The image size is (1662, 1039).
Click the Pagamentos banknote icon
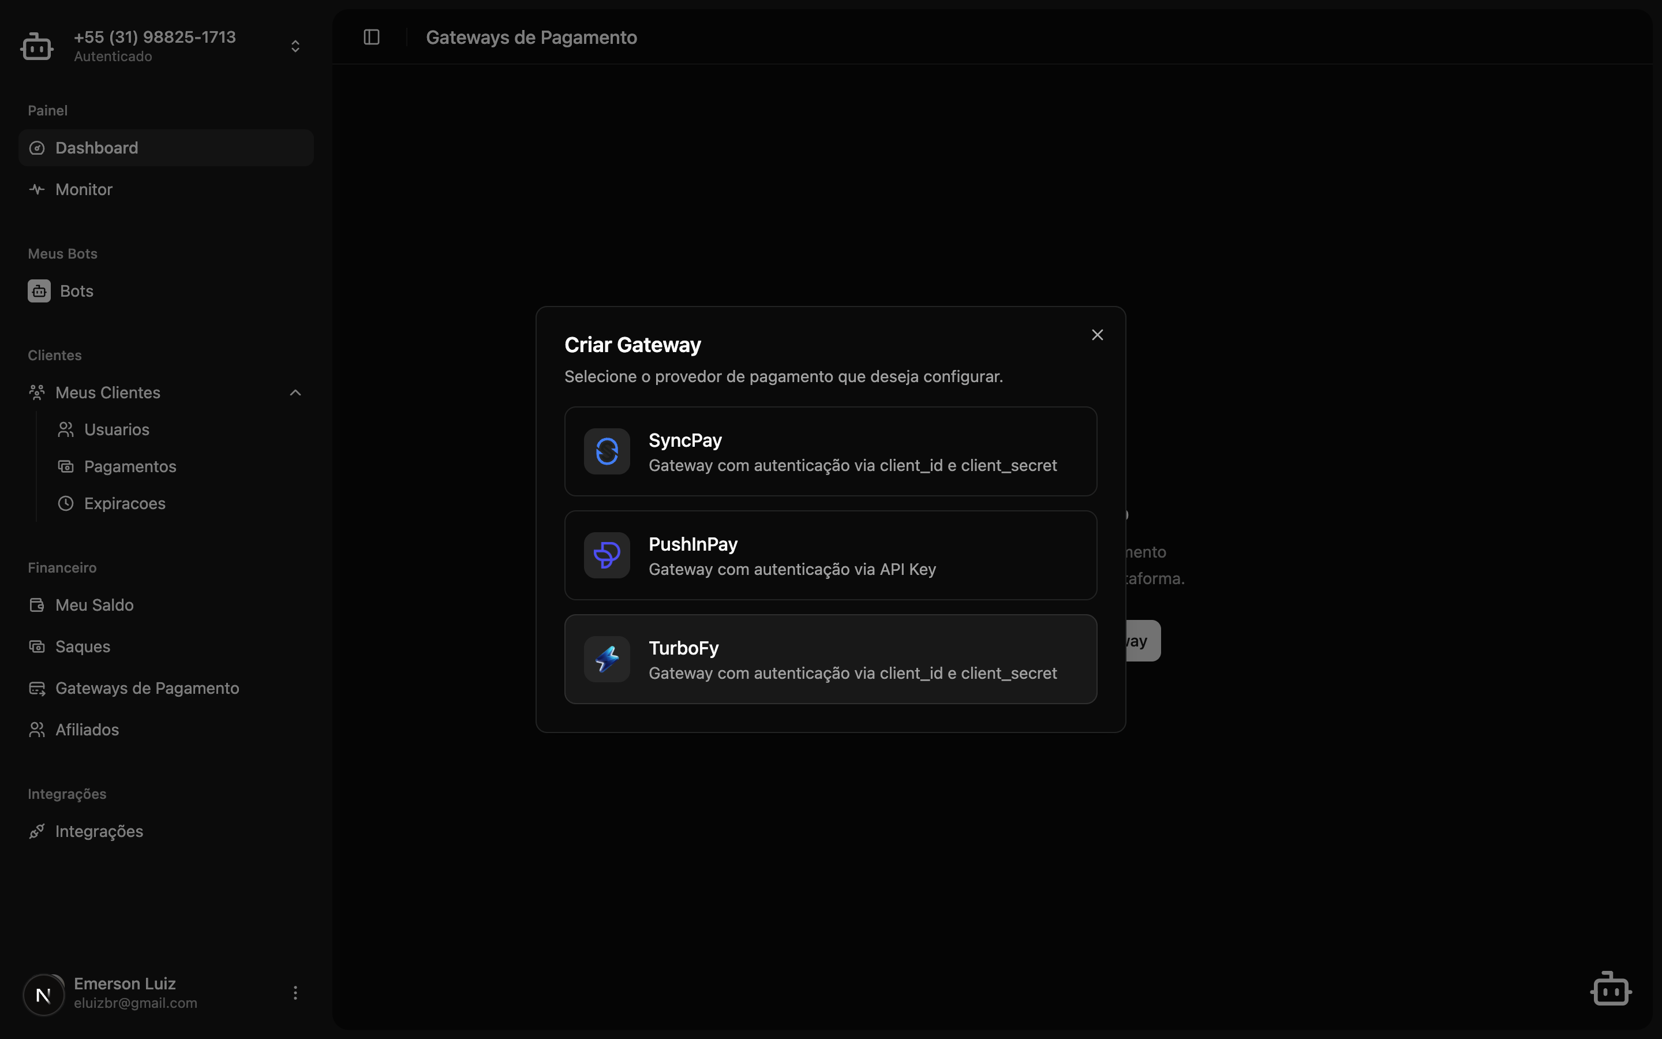tap(66, 466)
